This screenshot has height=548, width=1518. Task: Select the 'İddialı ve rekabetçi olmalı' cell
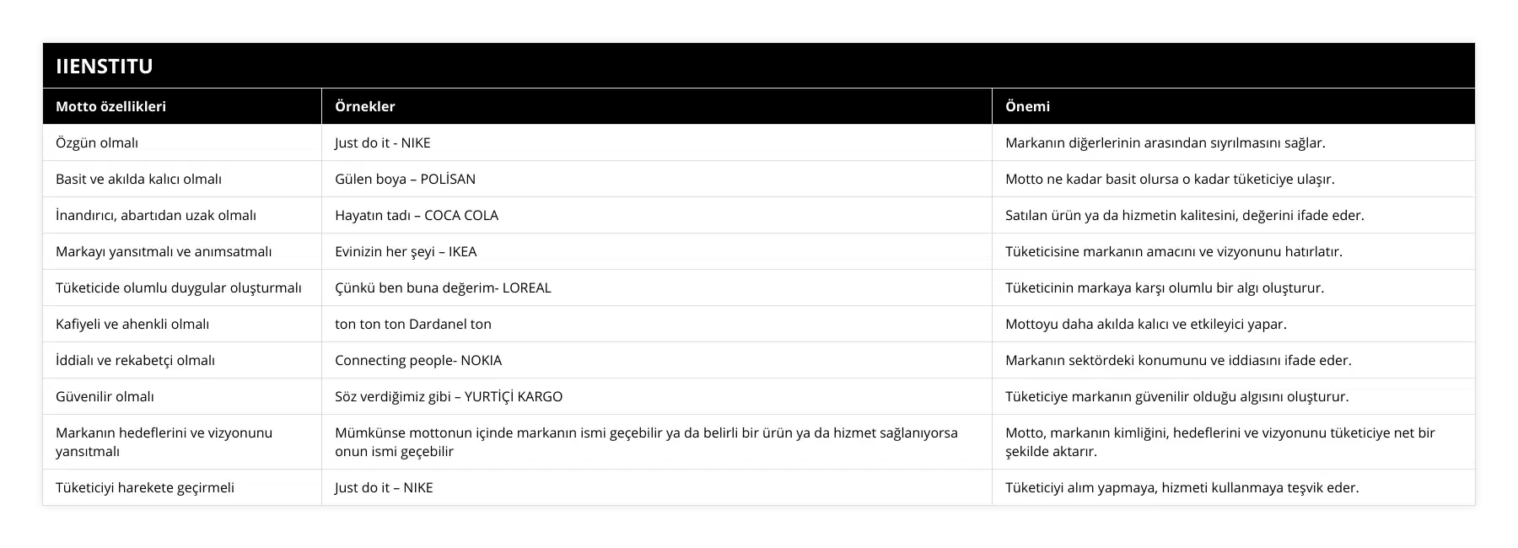coord(135,360)
